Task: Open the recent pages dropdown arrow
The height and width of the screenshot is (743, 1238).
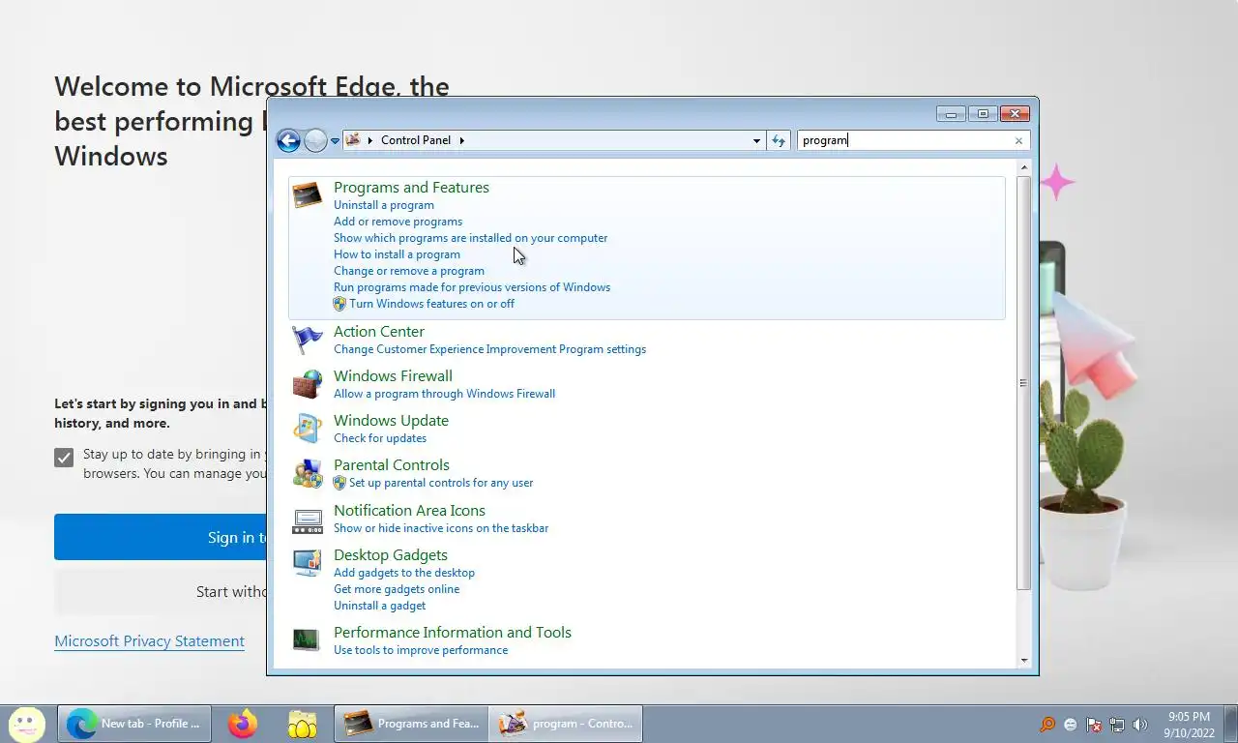Action: click(335, 141)
